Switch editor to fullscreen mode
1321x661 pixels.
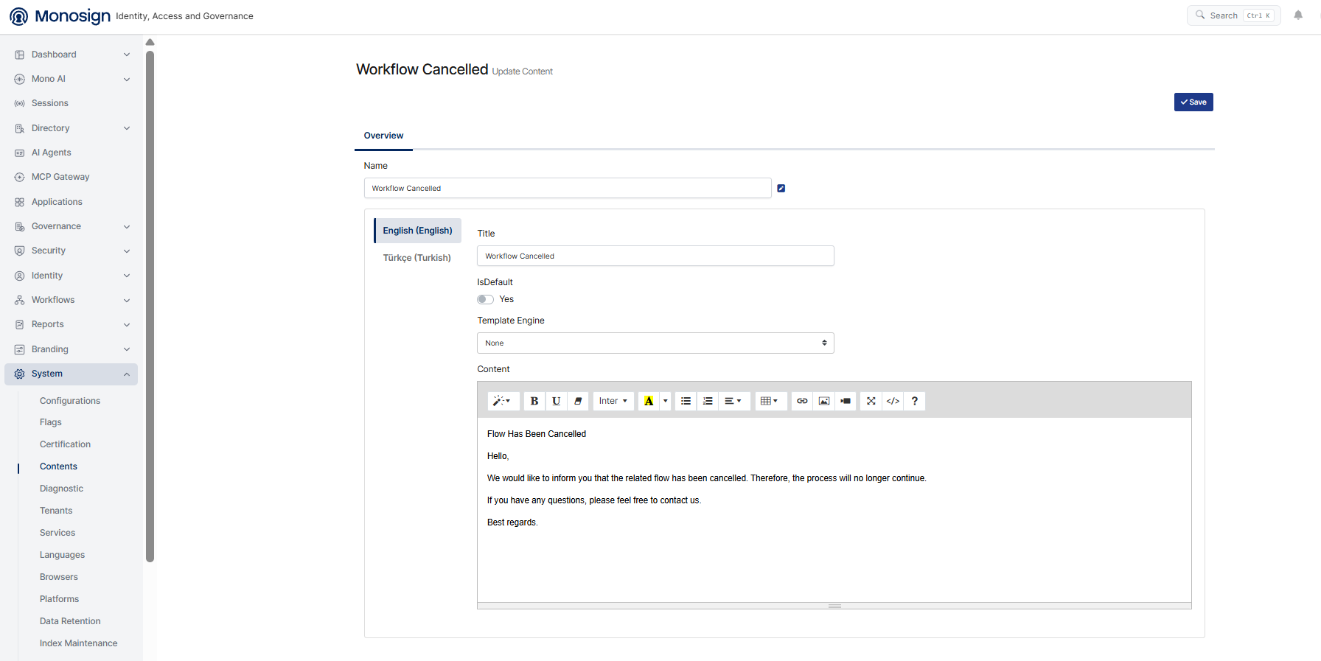click(871, 401)
